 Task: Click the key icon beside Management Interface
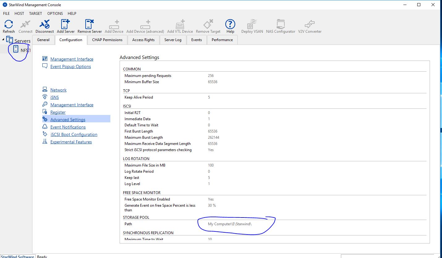pos(45,104)
